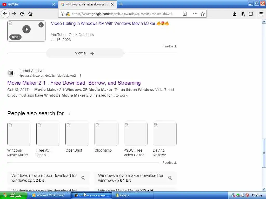This screenshot has width=266, height=199.
Task: Open Video Editing in Windows XP result
Action: coord(110,23)
